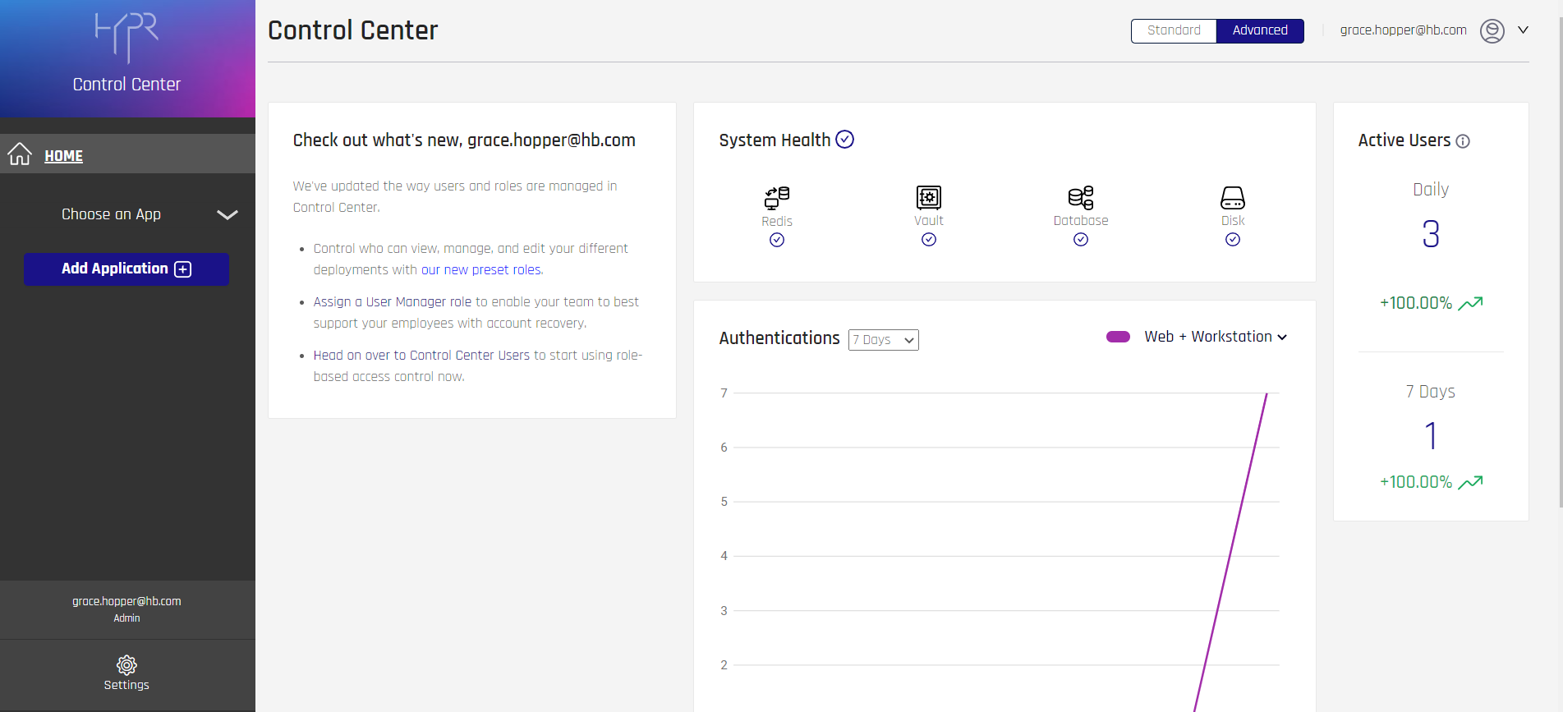
Task: Click the Redis service icon
Action: pyautogui.click(x=777, y=198)
